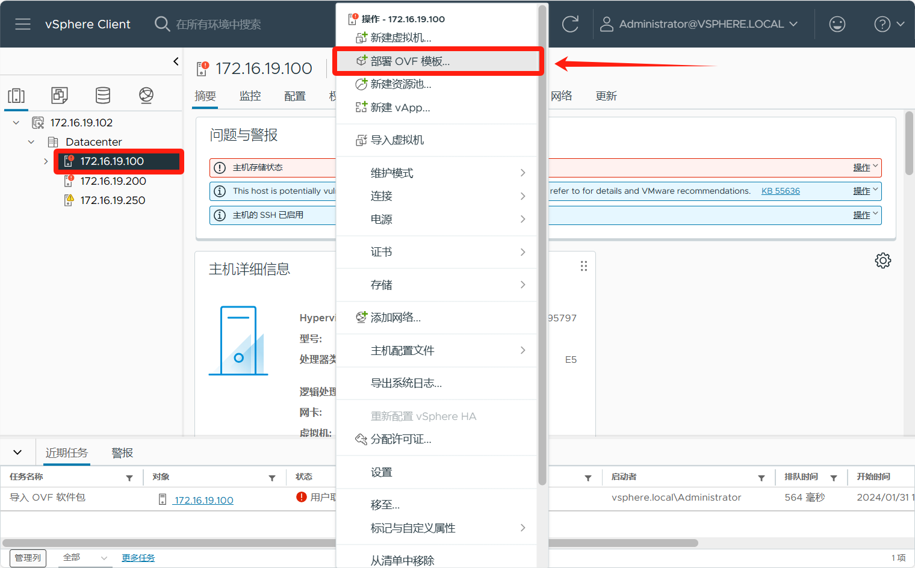Collapse the Datacenter tree node
Screen dimensions: 915x568
(x=31, y=142)
